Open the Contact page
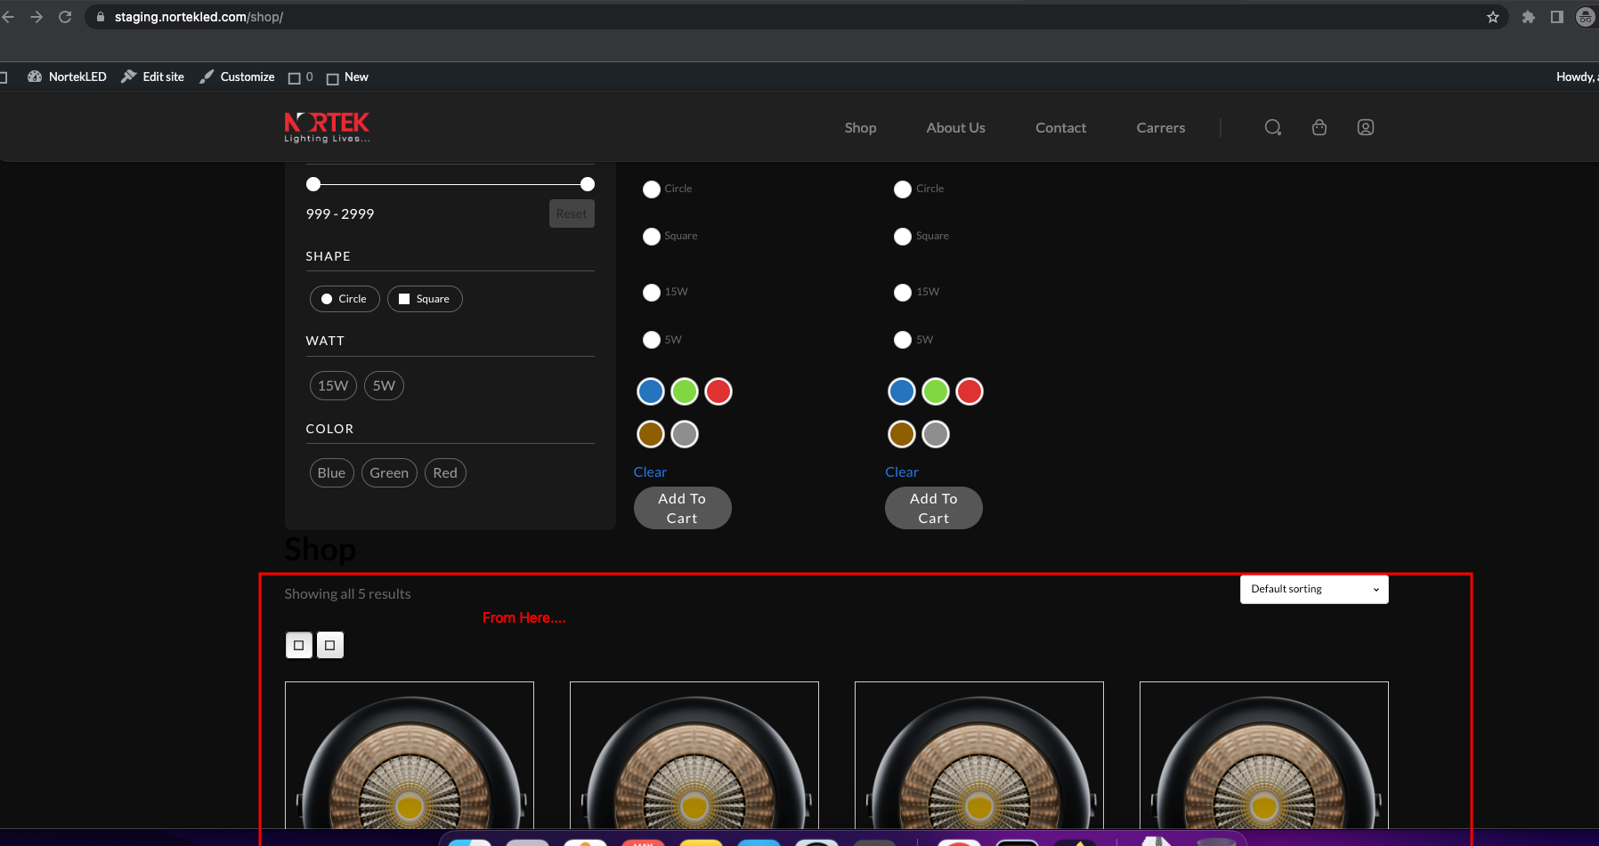The width and height of the screenshot is (1599, 846). tap(1060, 127)
